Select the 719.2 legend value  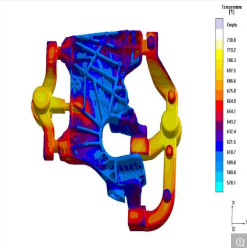click(x=231, y=50)
